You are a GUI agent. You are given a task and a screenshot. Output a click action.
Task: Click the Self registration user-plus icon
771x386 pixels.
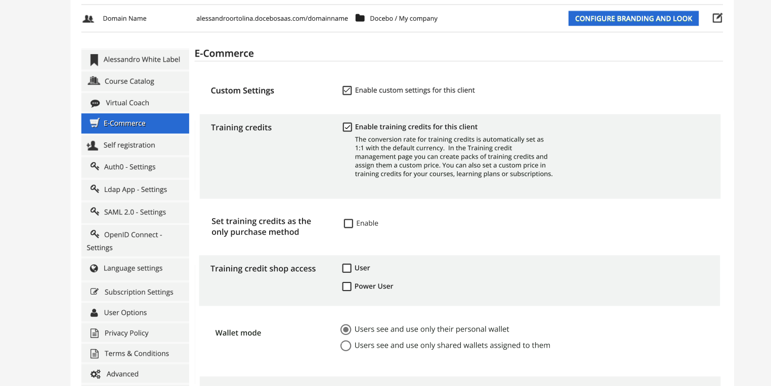[93, 146]
